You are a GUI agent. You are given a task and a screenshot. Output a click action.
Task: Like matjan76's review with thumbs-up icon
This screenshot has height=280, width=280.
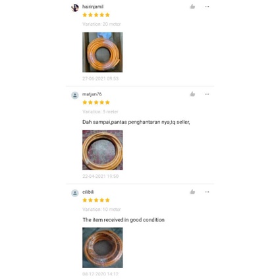(192, 94)
